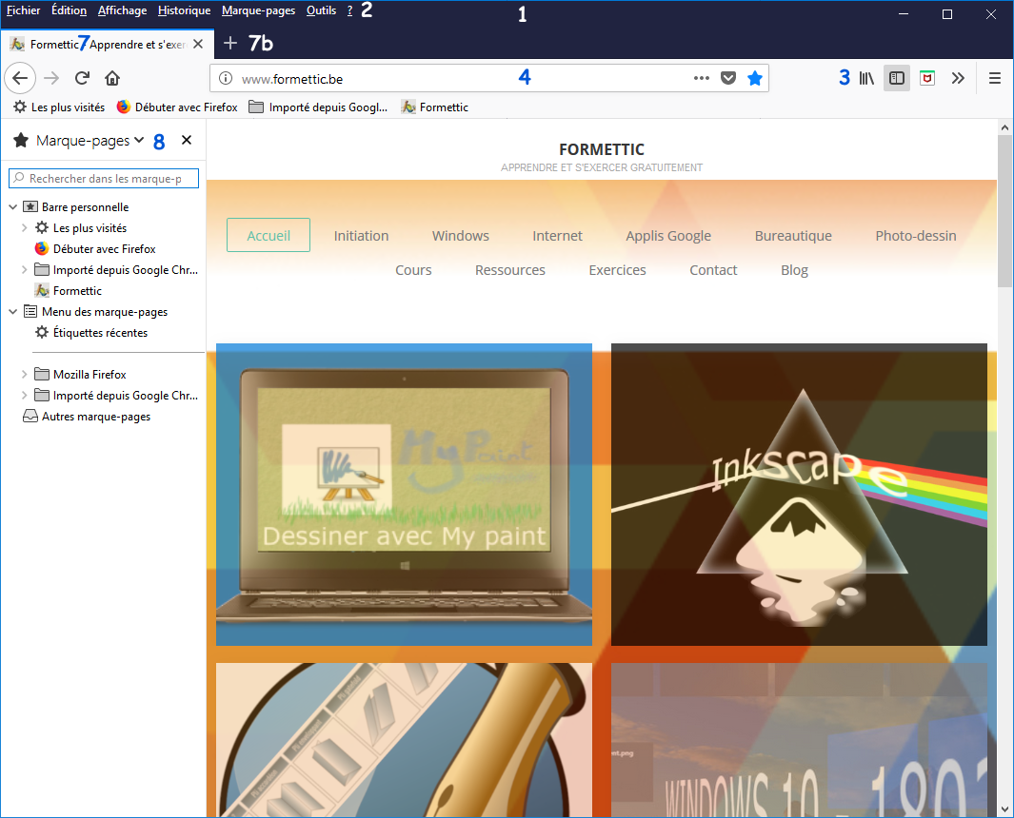The height and width of the screenshot is (818, 1014).
Task: Open Marque-pages menu in menu bar
Action: pyautogui.click(x=259, y=10)
